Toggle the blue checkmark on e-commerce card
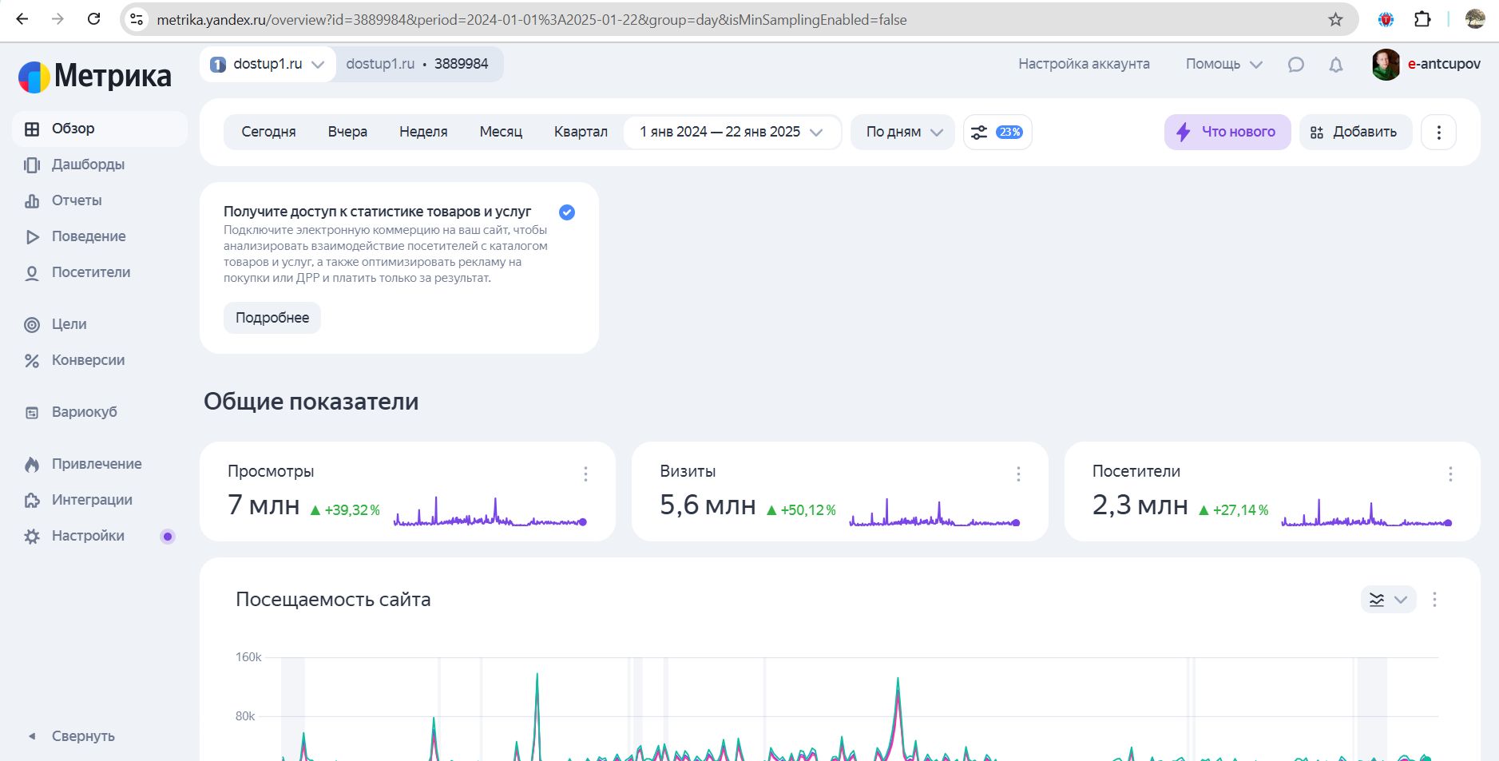This screenshot has height=761, width=1499. click(567, 212)
